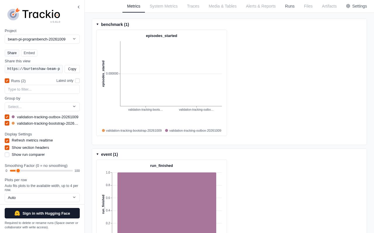This screenshot has width=374, height=233.
Task: Switch to the Runs tab
Action: click(x=290, y=6)
